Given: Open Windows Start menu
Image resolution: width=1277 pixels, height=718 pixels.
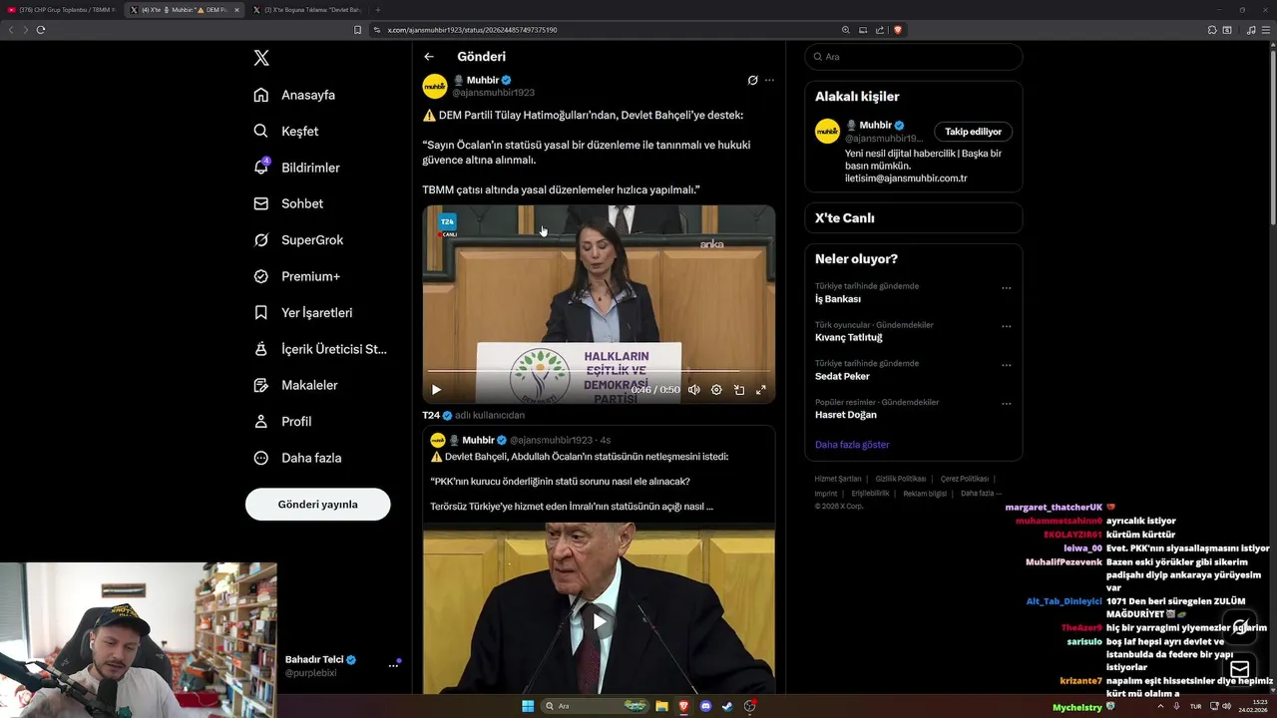Looking at the screenshot, I should click(x=528, y=706).
